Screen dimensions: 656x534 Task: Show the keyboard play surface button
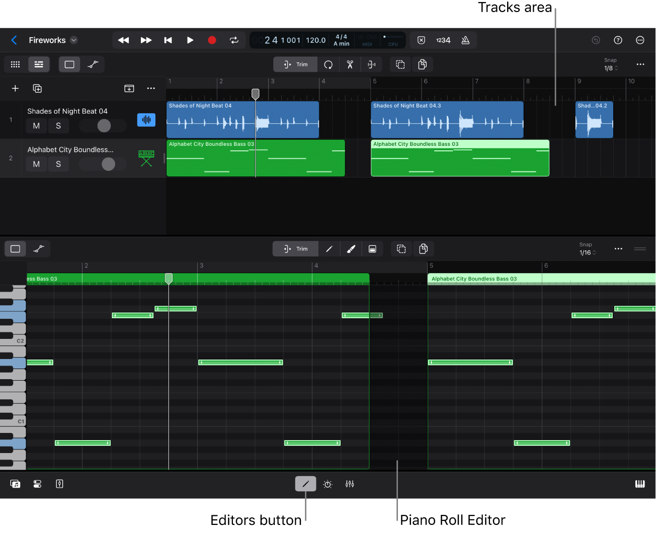pyautogui.click(x=640, y=484)
